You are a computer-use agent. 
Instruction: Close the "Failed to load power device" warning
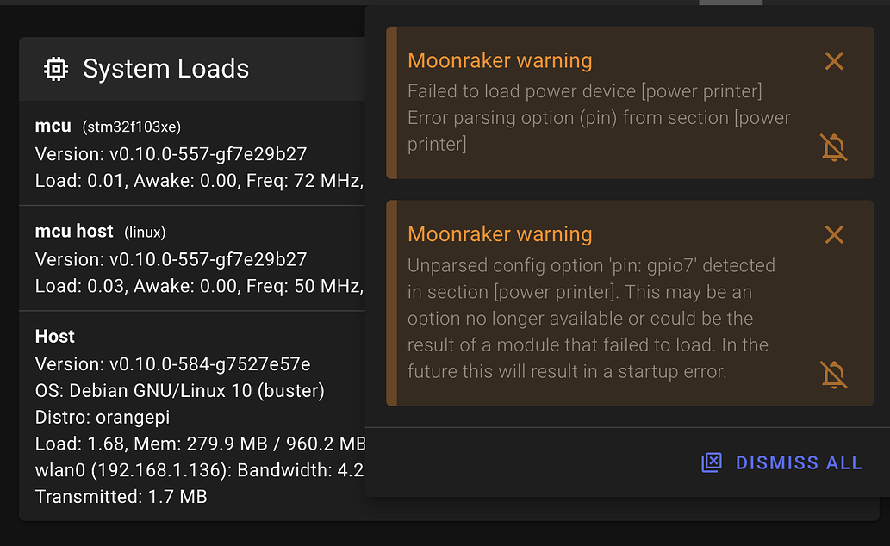833,61
